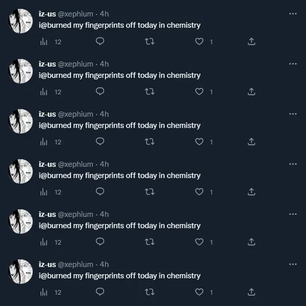Open the @xephium handle on first tweet
Image resolution: width=306 pixels, height=306 pixels.
pos(75,14)
